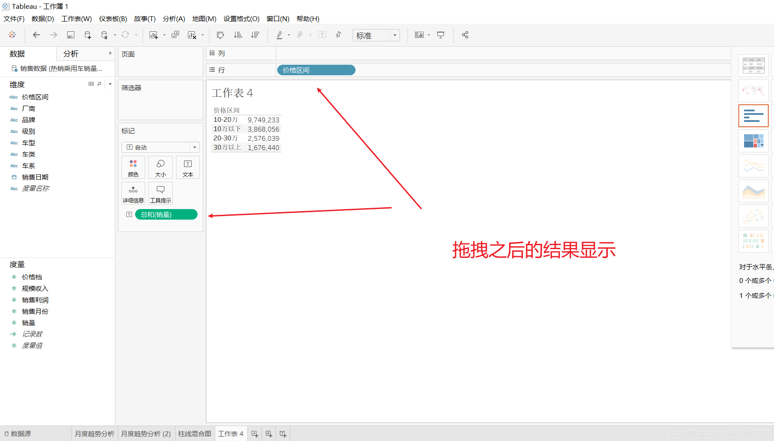Image resolution: width=774 pixels, height=441 pixels.
Task: Click the highlight pen icon
Action: click(279, 35)
